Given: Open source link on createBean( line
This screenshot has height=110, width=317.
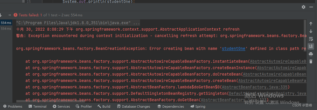Looking at the screenshot, I should point(272,81).
